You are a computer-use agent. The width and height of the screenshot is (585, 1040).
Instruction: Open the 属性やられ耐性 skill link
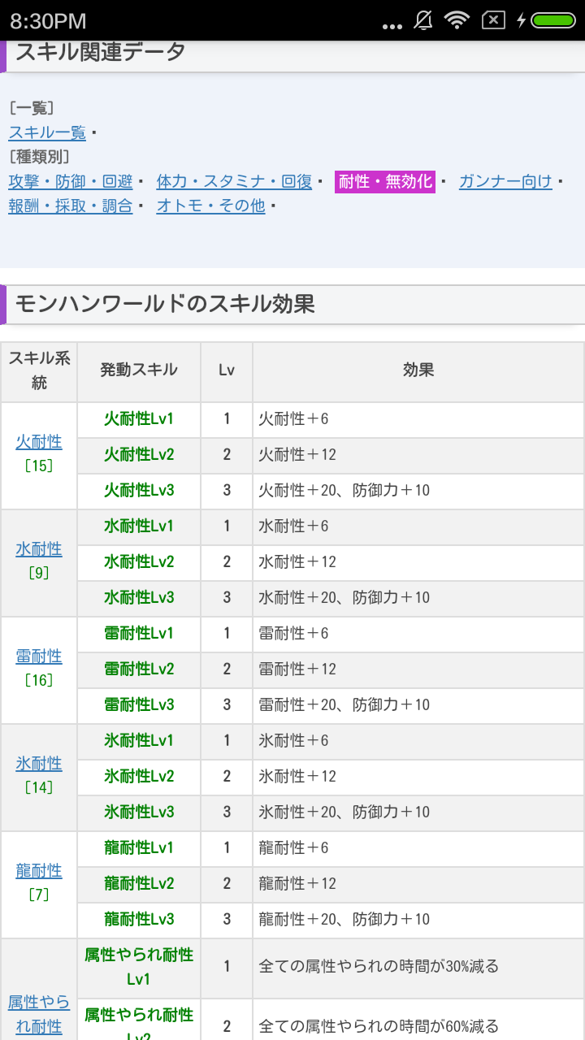click(x=39, y=1014)
